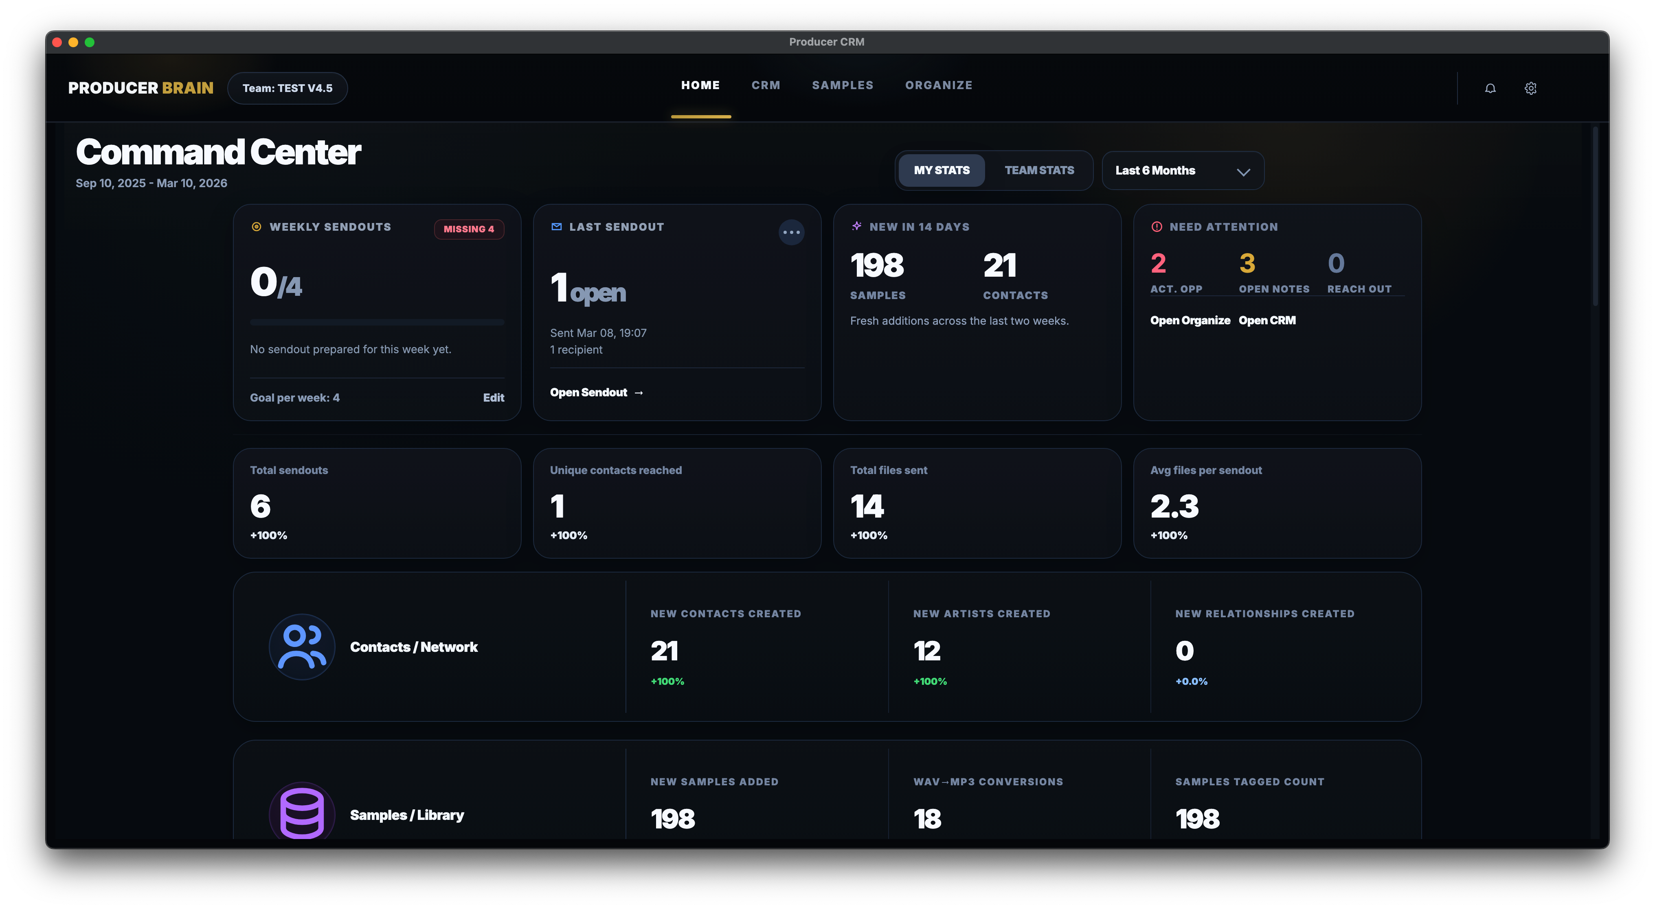Click the Weekly Sendouts target icon
This screenshot has height=909, width=1655.
pyautogui.click(x=256, y=227)
